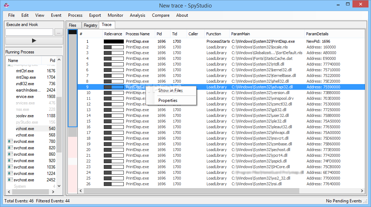The height and width of the screenshot is (207, 371).
Task: Open the View menu
Action: click(40, 15)
